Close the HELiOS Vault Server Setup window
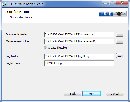 tap(122, 3)
